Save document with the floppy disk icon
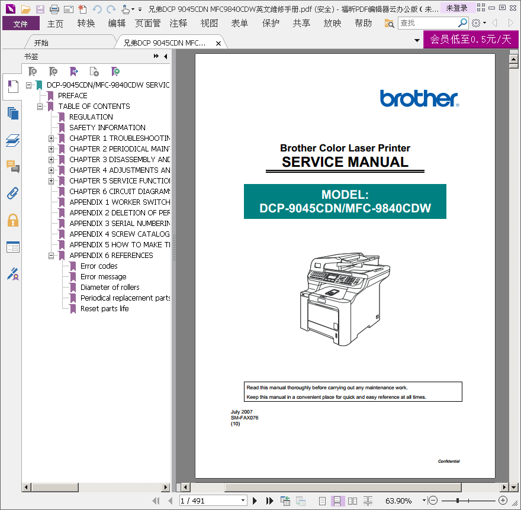 (x=40, y=9)
